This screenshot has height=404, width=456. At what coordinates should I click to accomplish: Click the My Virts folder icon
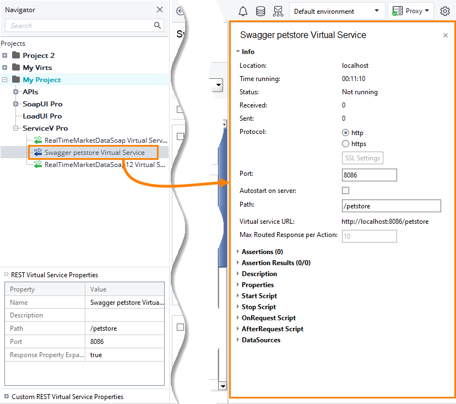coord(16,67)
